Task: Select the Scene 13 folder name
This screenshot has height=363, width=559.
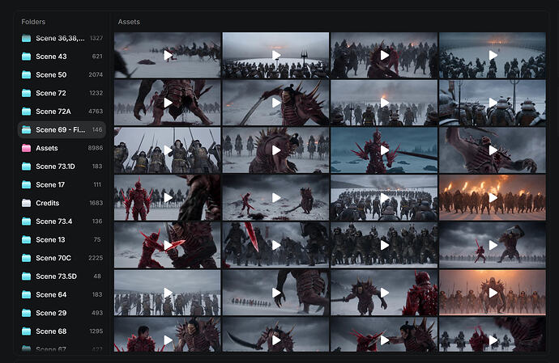Action: click(x=50, y=239)
